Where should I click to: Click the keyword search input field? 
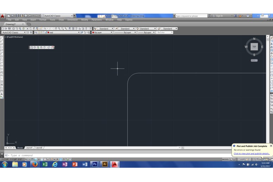[191, 16]
